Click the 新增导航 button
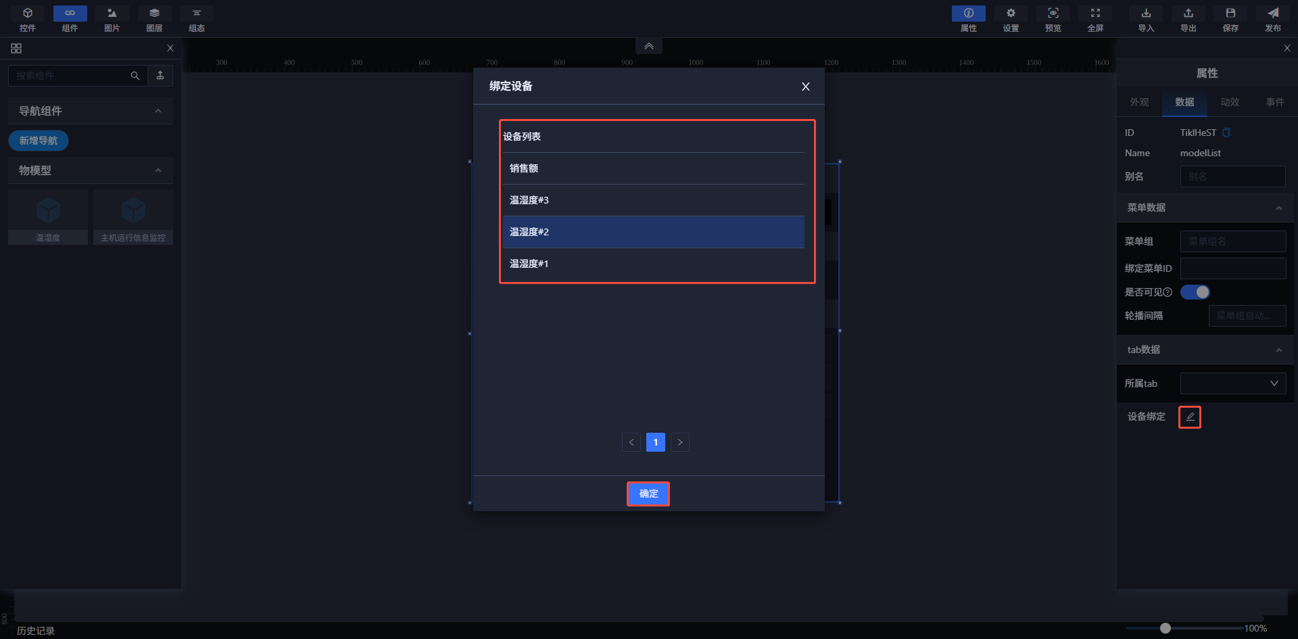 pyautogui.click(x=39, y=141)
